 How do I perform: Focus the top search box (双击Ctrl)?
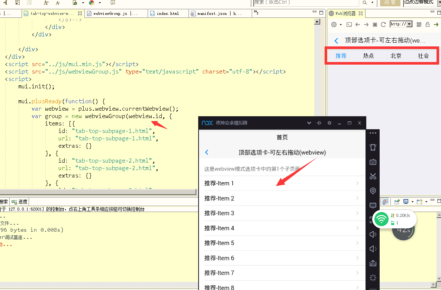pos(306,3)
